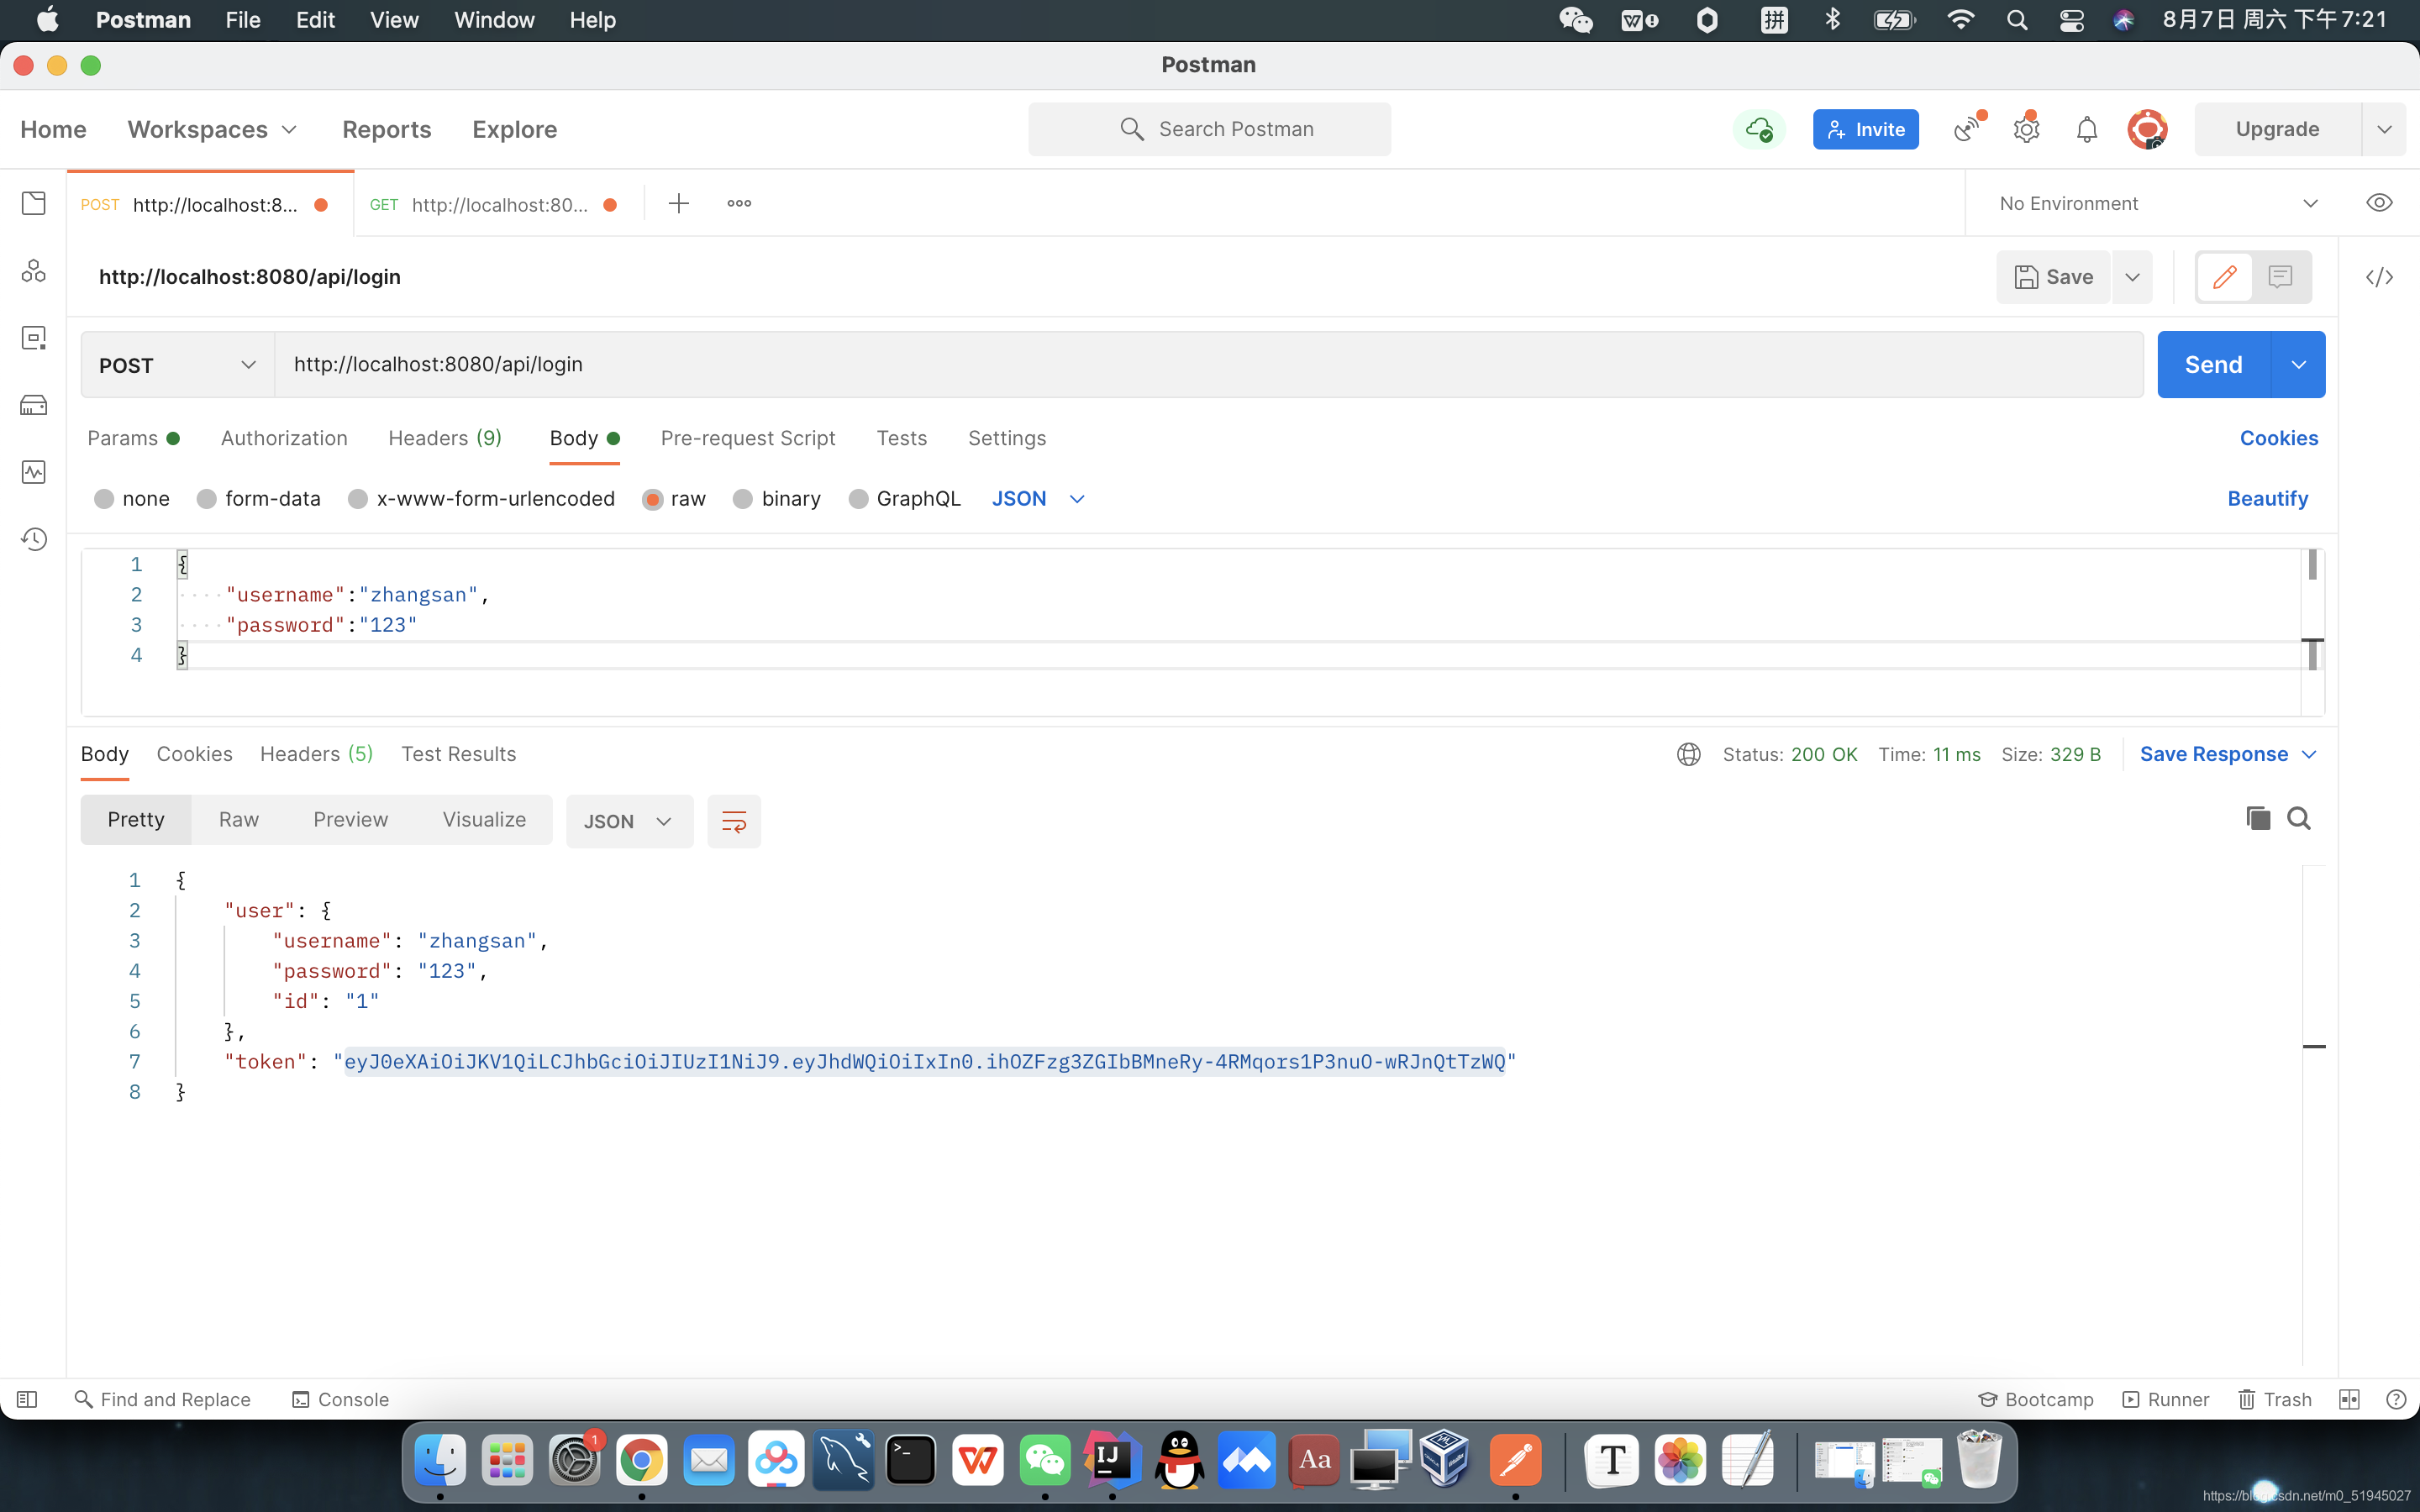Screen dimensions: 2420x1512
Task: Open capture requests satellite icon
Action: tap(1967, 129)
